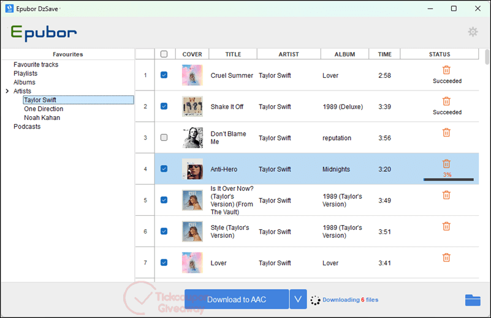Click the reputation cover thumbnail
Screen dimensions: 491x318
coord(192,138)
